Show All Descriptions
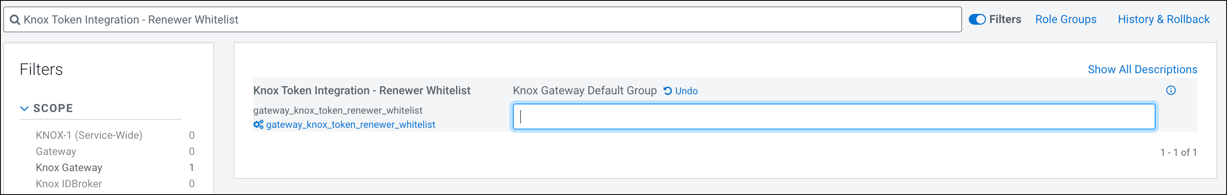The height and width of the screenshot is (195, 1227). pos(1142,70)
